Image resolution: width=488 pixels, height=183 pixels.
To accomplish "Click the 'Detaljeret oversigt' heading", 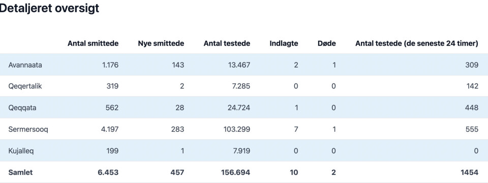I will (49, 8).
